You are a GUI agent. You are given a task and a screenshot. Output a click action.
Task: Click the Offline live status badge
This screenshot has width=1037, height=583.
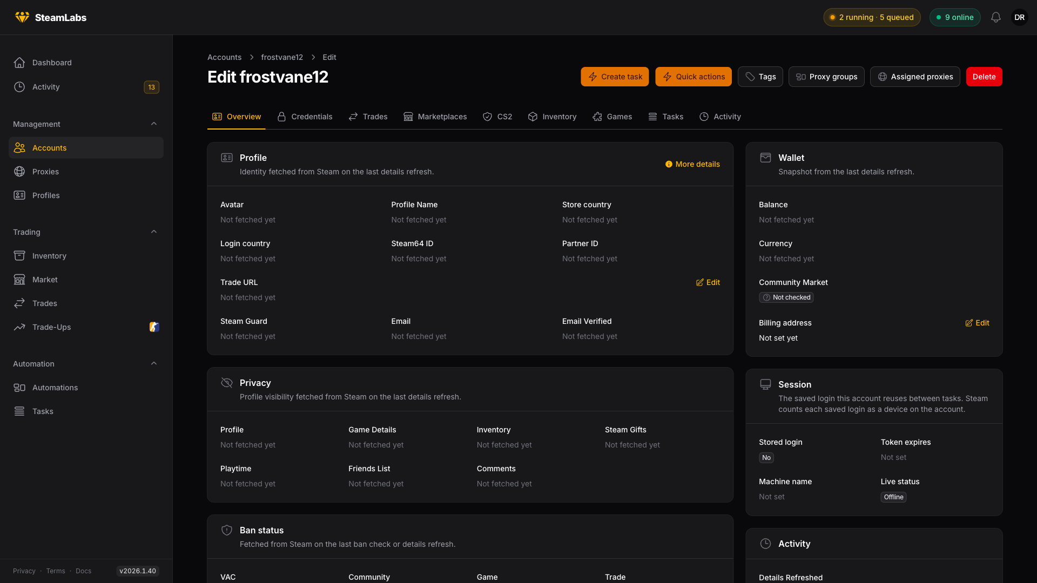(893, 497)
